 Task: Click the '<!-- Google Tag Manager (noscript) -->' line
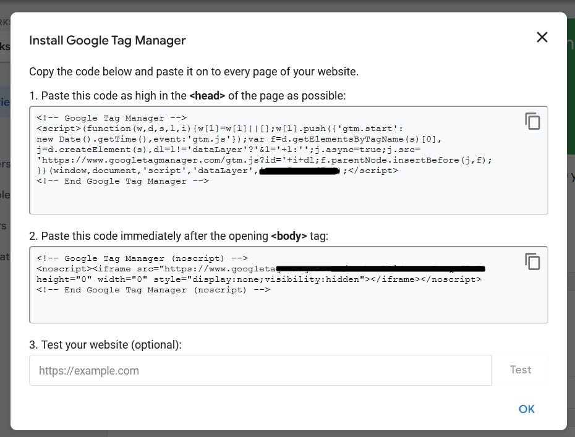click(142, 258)
